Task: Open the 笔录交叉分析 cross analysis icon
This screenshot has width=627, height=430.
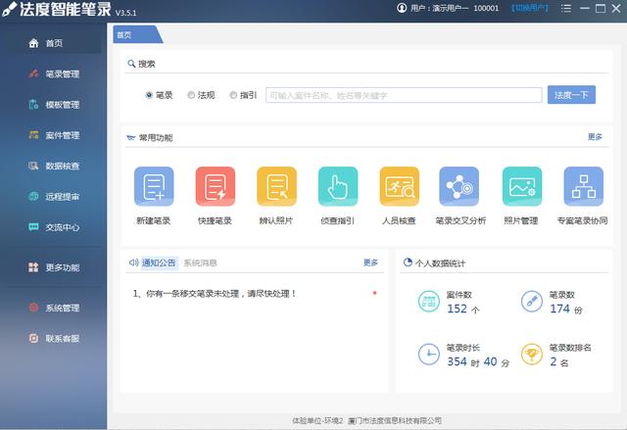Action: coord(460,186)
